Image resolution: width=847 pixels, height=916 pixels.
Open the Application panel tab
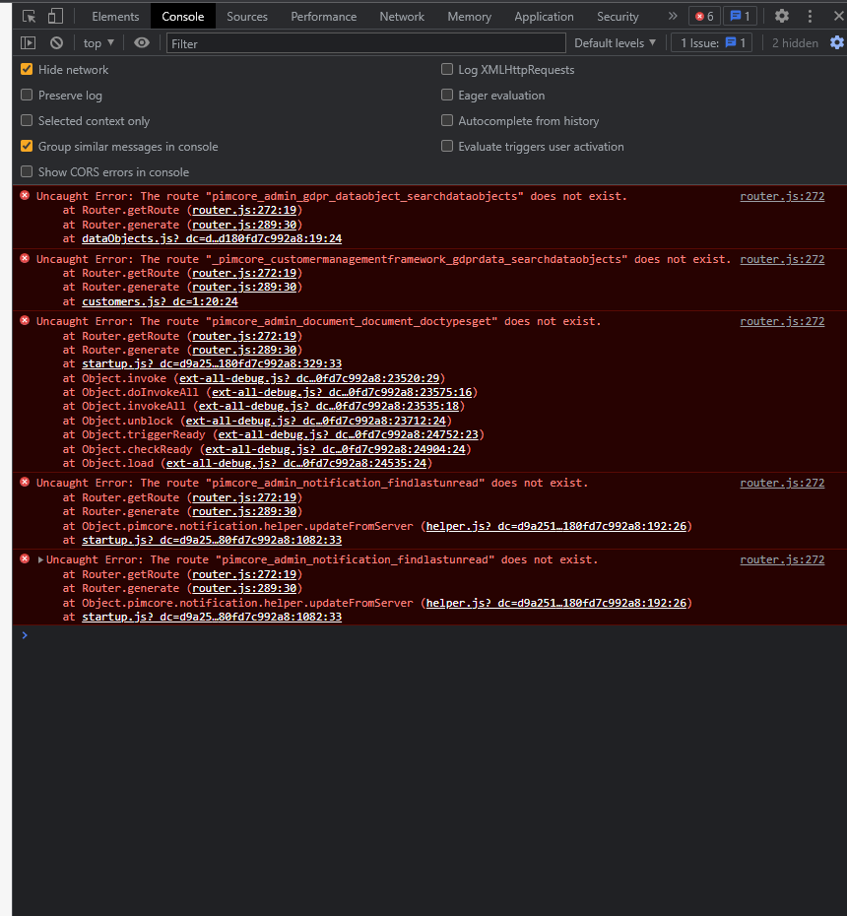click(x=544, y=16)
